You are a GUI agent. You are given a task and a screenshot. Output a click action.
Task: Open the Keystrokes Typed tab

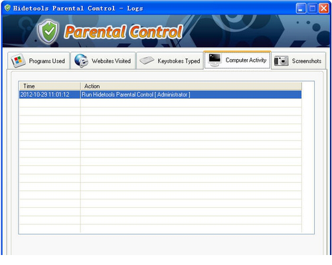tap(170, 60)
